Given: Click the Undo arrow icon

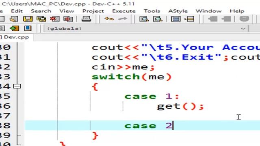Looking at the screenshot, I should point(109,19).
